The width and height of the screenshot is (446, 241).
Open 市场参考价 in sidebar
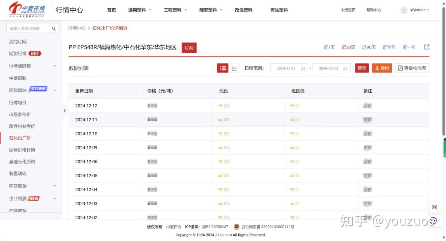20,115
